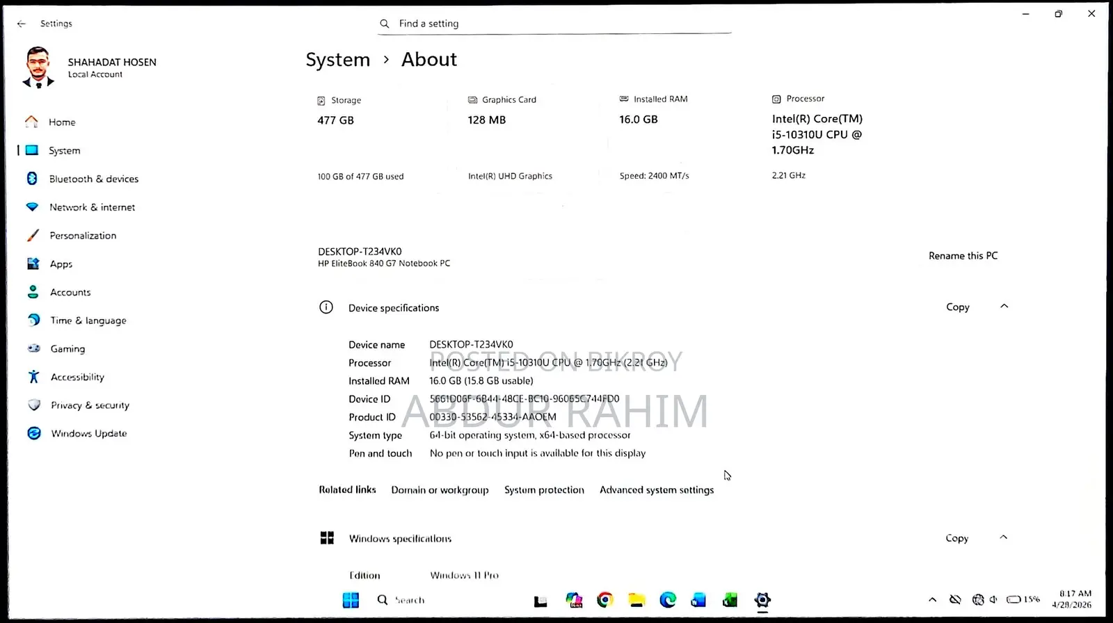This screenshot has width=1113, height=623.
Task: Click the Home house icon in sidebar
Action: [31, 122]
